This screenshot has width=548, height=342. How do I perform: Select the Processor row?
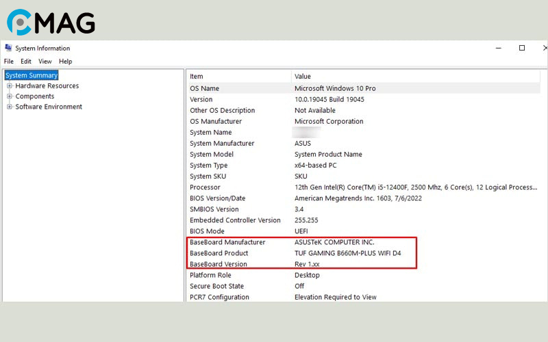(205, 187)
